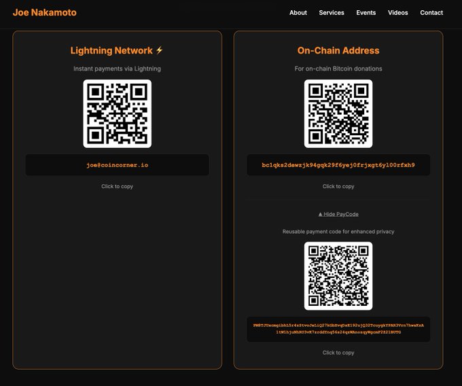Navigate to Events
This screenshot has height=386, width=462.
(366, 13)
